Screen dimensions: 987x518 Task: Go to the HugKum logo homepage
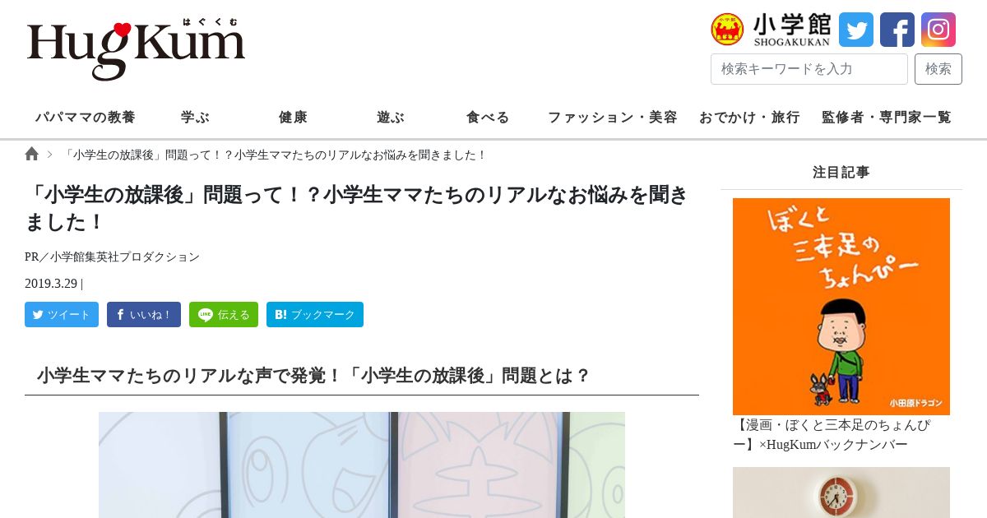coord(136,49)
